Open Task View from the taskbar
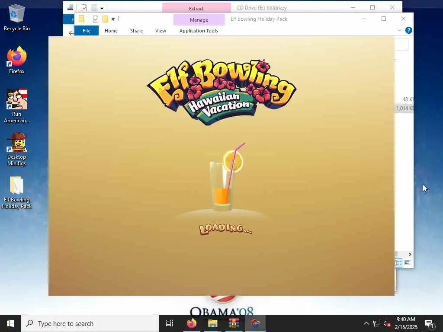 (x=169, y=323)
